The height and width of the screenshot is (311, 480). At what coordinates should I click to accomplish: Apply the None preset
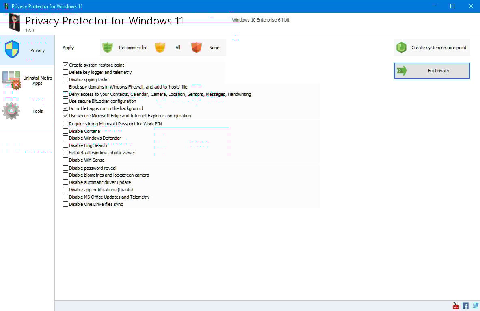(207, 48)
